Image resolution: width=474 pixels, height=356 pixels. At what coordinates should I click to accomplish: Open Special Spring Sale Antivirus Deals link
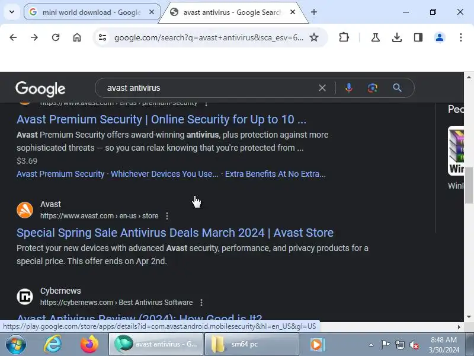175,233
